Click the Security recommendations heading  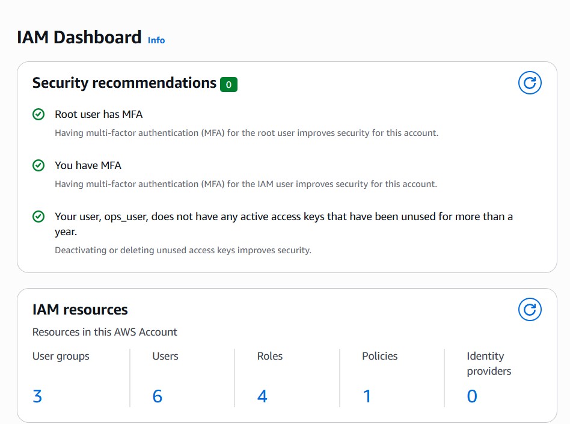pos(124,83)
